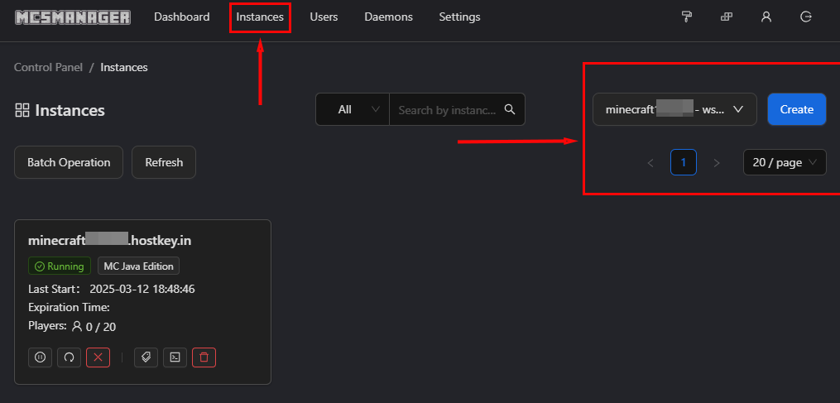Focus the search by instance name field
840x403 pixels.
pyautogui.click(x=449, y=109)
